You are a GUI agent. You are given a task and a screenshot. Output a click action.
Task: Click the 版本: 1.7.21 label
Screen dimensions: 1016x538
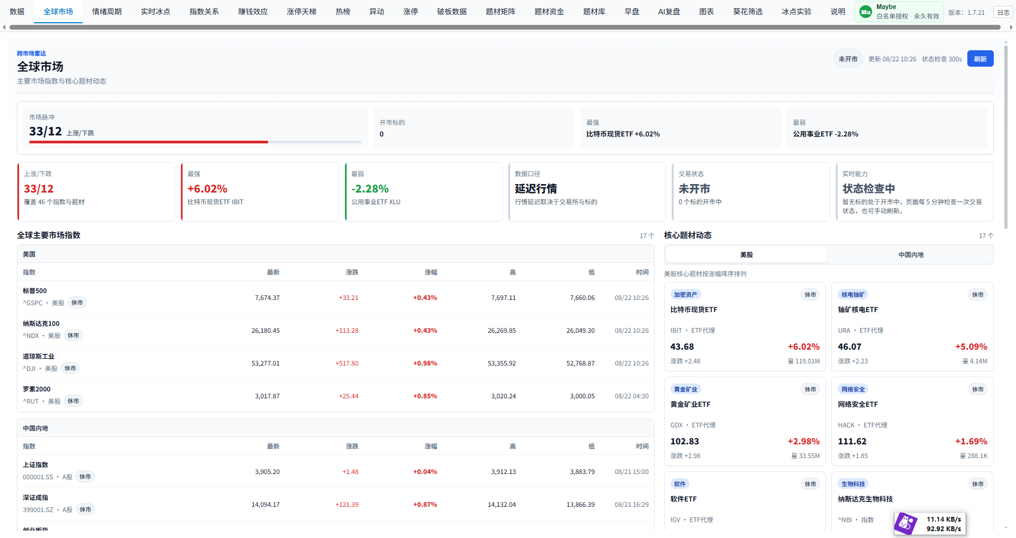966,12
